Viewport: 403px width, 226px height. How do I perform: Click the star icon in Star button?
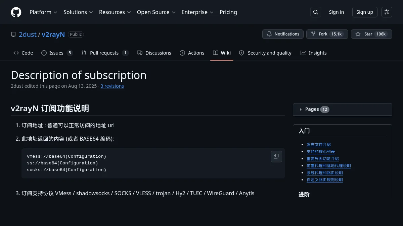[358, 34]
